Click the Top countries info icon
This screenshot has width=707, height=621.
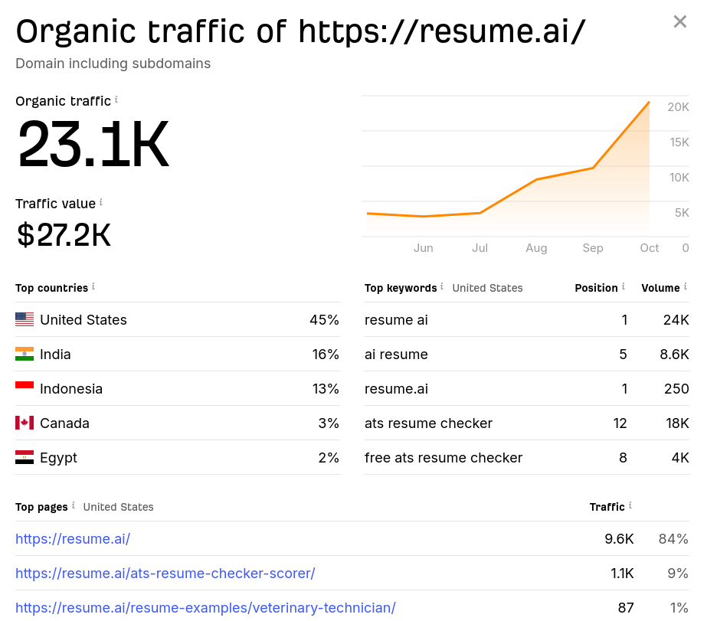[93, 284]
